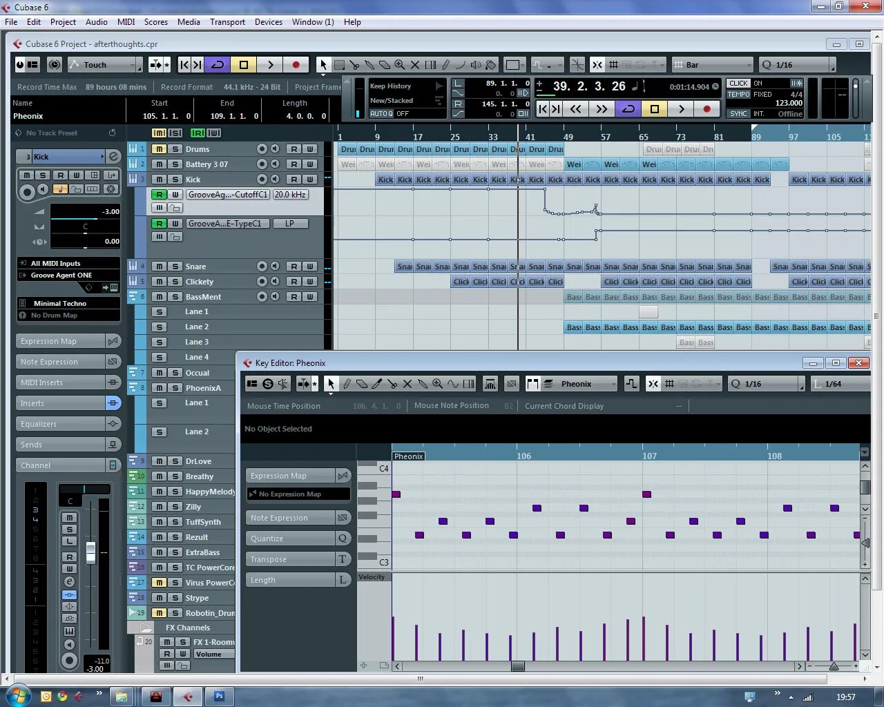Click the Solo Editor icon in Key Editor

point(268,384)
